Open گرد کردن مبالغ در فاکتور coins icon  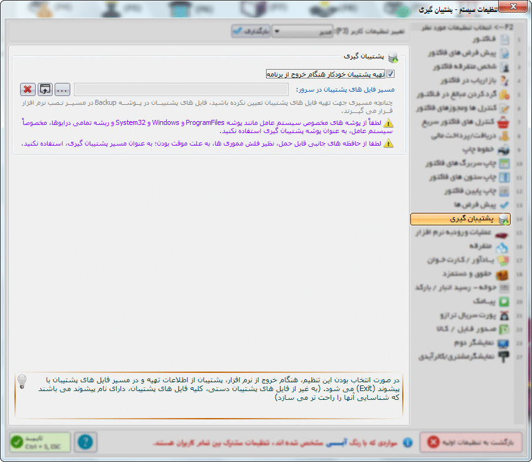coord(504,94)
